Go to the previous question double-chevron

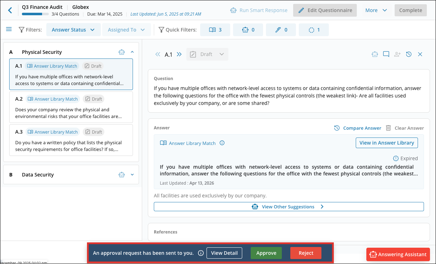tap(158, 54)
